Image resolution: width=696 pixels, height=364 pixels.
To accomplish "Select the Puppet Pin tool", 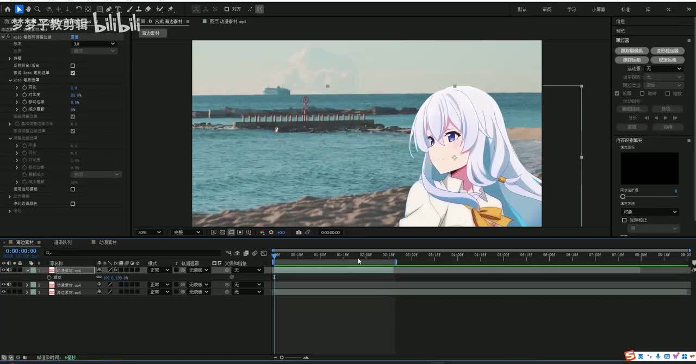I will tap(171, 9).
